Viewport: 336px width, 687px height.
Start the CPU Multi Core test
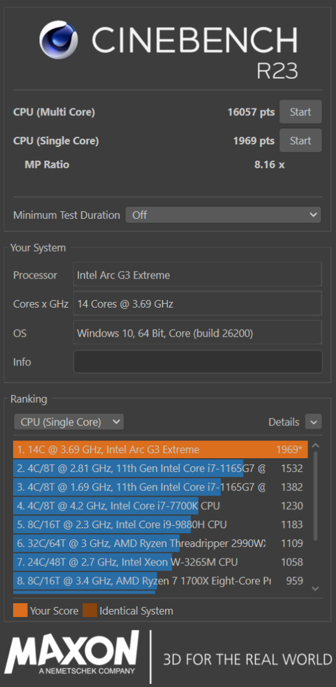tap(301, 112)
